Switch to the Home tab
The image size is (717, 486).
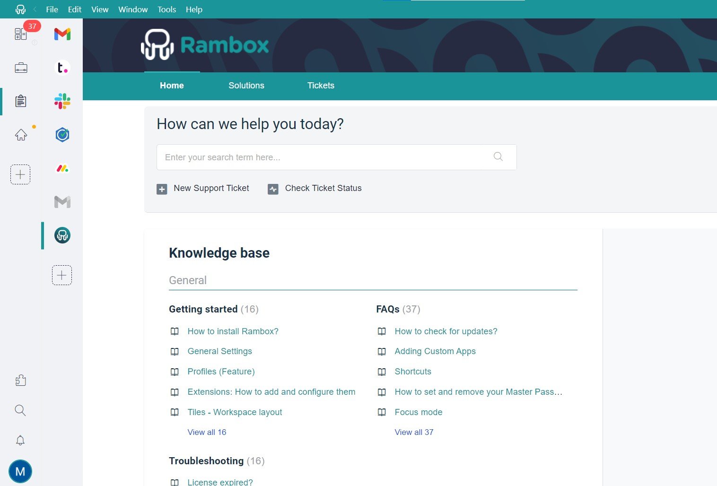click(172, 86)
